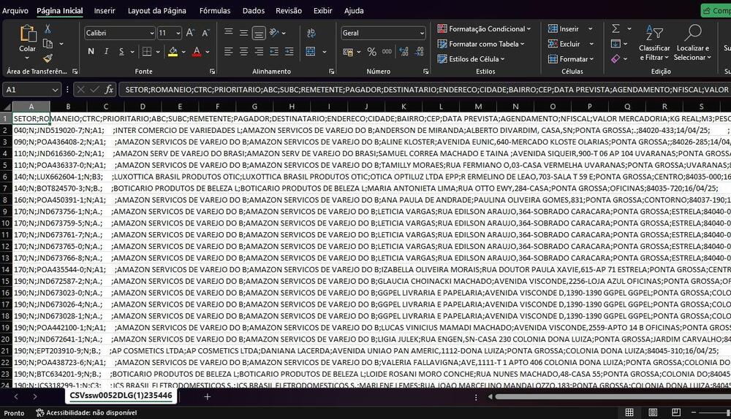Apply yellow fill color bucket

[173, 52]
